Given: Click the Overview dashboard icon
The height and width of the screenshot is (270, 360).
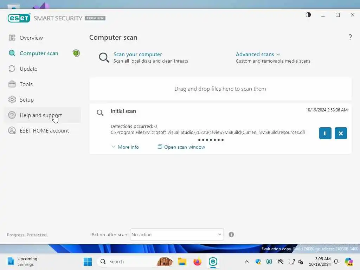Looking at the screenshot, I should 12,38.
